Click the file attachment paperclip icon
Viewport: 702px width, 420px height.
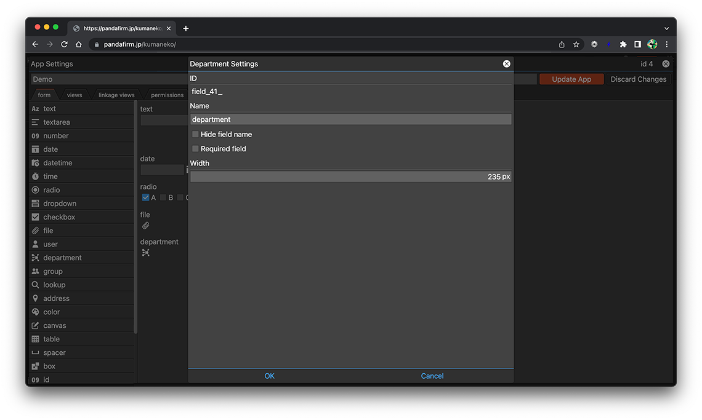146,226
